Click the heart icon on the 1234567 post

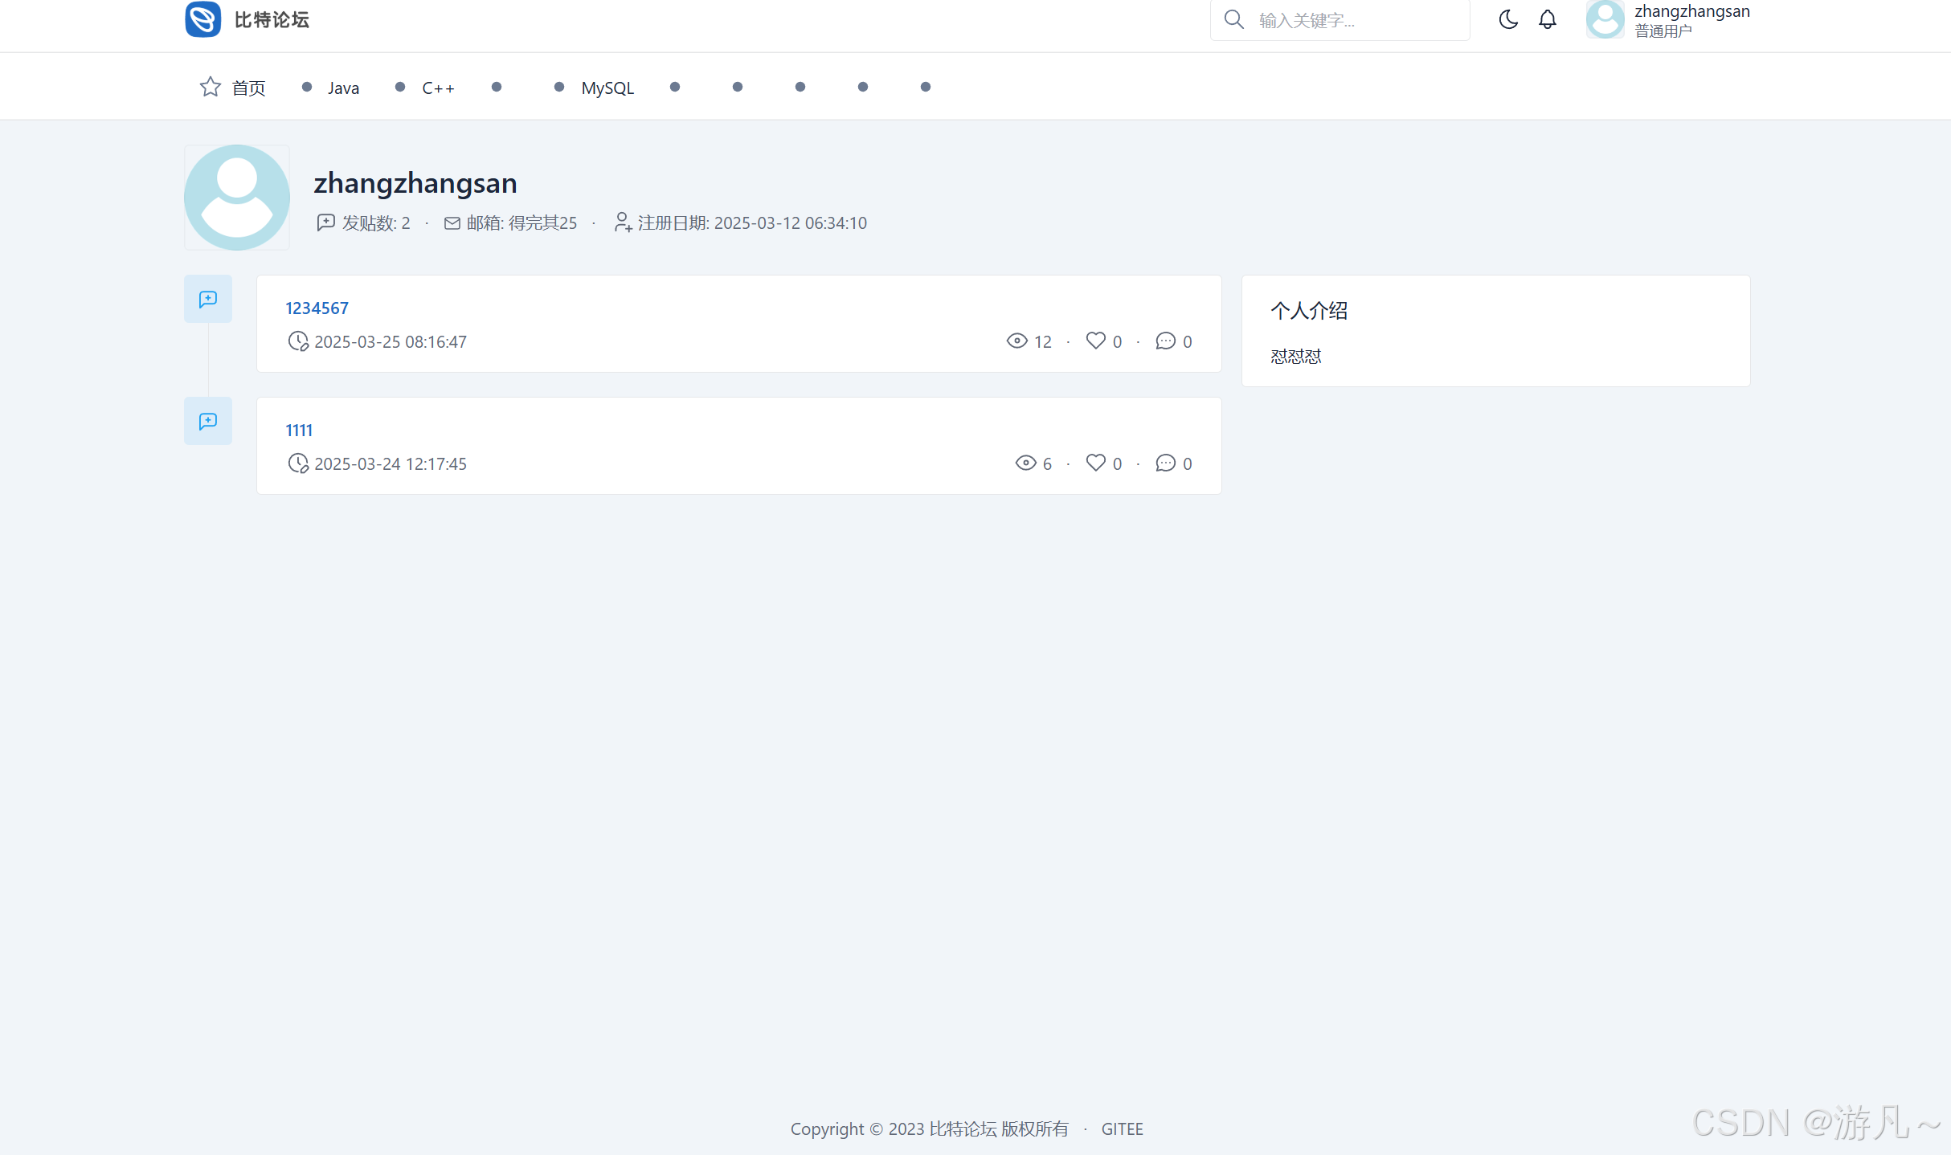1095,341
